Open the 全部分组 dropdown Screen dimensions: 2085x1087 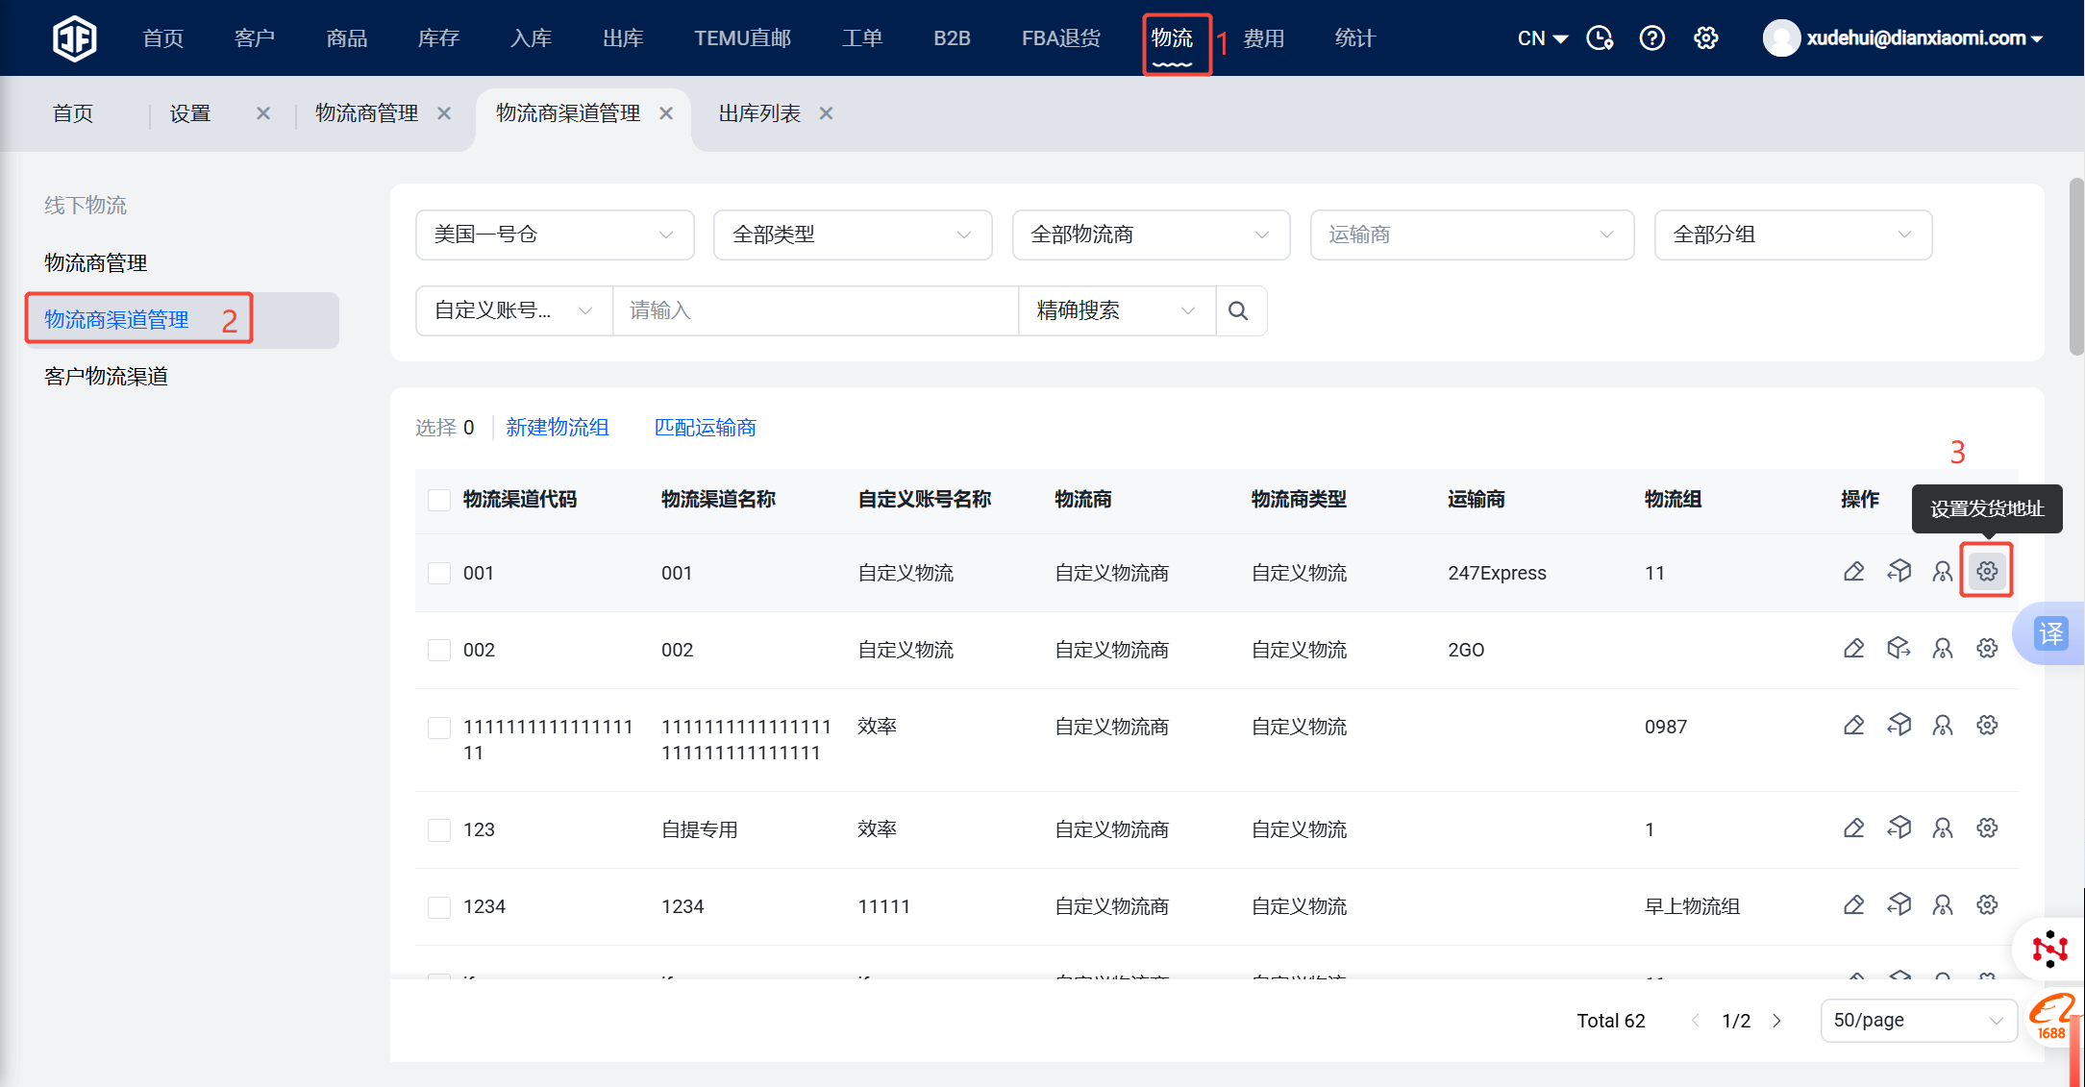(x=1793, y=235)
